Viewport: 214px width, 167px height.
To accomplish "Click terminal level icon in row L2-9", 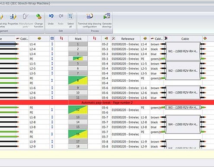I will click(52, 146).
